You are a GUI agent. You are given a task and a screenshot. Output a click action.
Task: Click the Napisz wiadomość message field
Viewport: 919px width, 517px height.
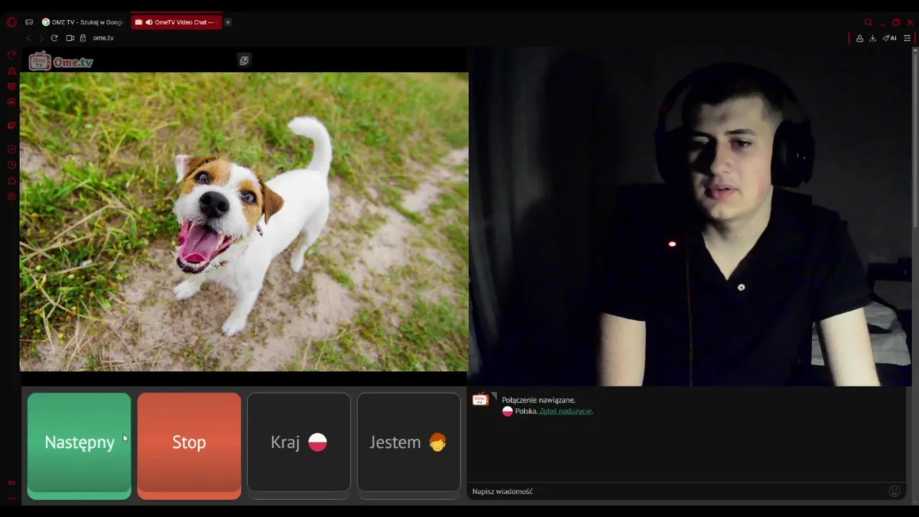coord(678,491)
